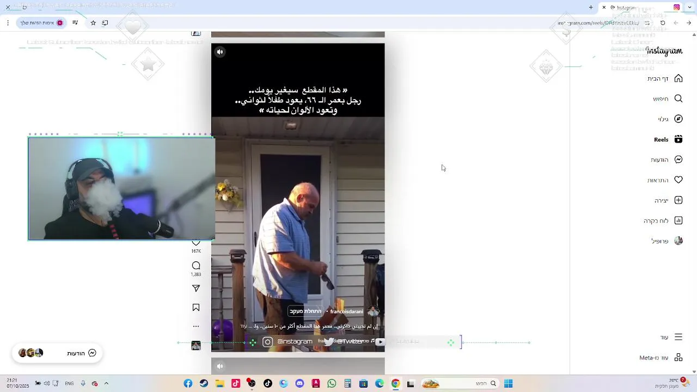The height and width of the screenshot is (392, 697).
Task: Show hidden system tray icons chevron
Action: (106, 383)
